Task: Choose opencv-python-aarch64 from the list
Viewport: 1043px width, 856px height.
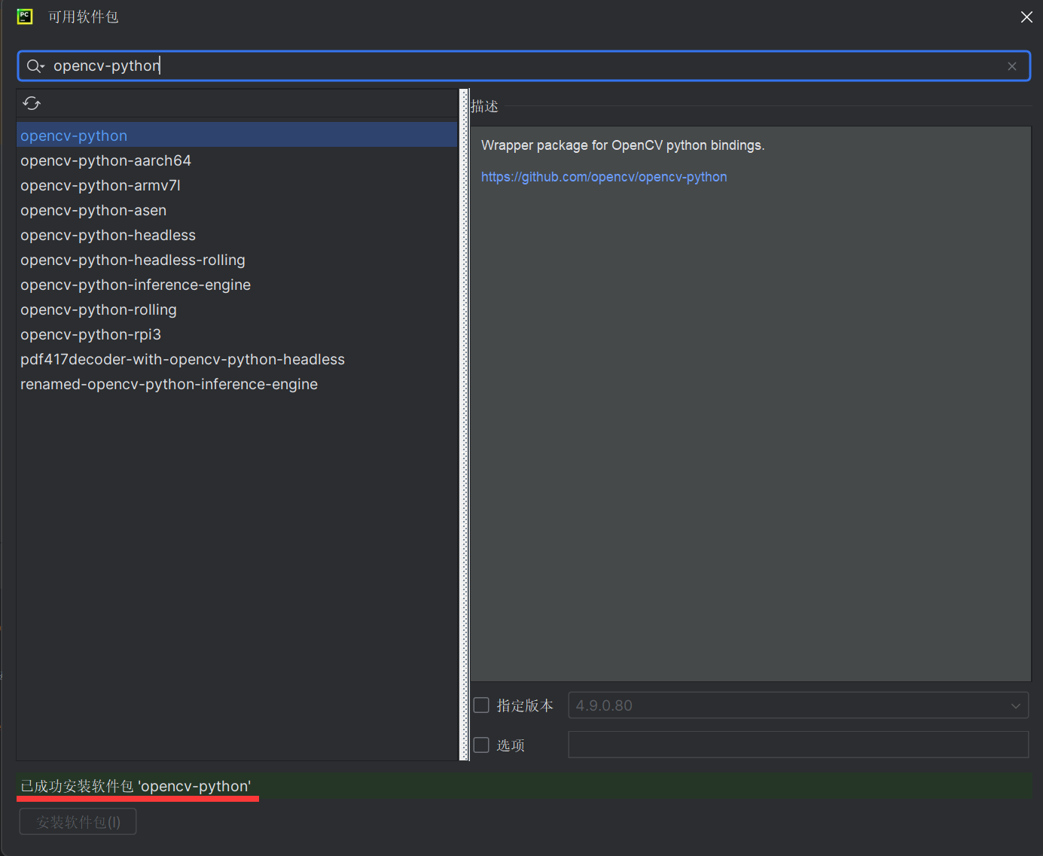Action: (105, 160)
